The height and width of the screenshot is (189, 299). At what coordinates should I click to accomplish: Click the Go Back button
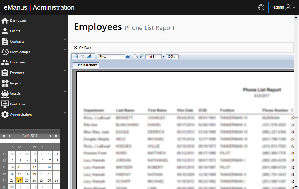[83, 48]
